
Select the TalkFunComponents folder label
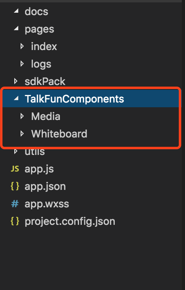(x=74, y=99)
